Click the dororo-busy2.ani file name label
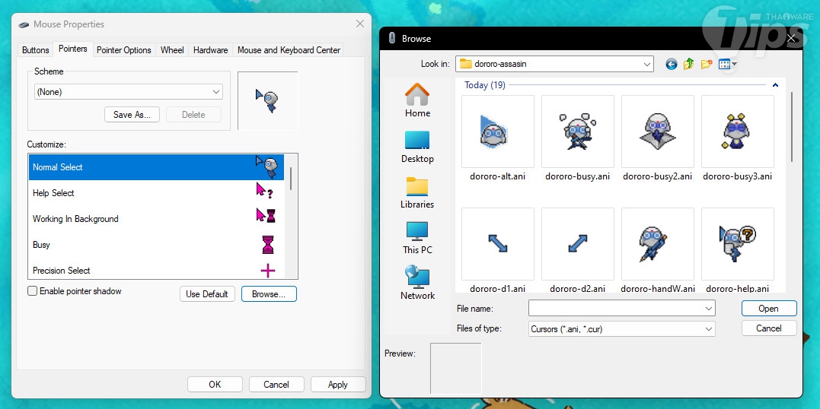820x409 pixels. coord(657,176)
